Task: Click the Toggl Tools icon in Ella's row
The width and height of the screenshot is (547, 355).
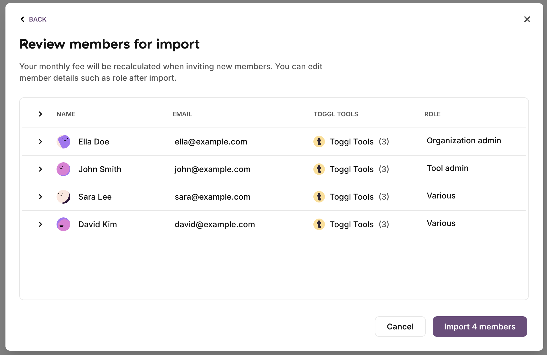Action: tap(319, 142)
